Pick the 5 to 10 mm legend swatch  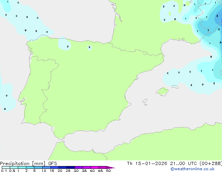(38, 167)
